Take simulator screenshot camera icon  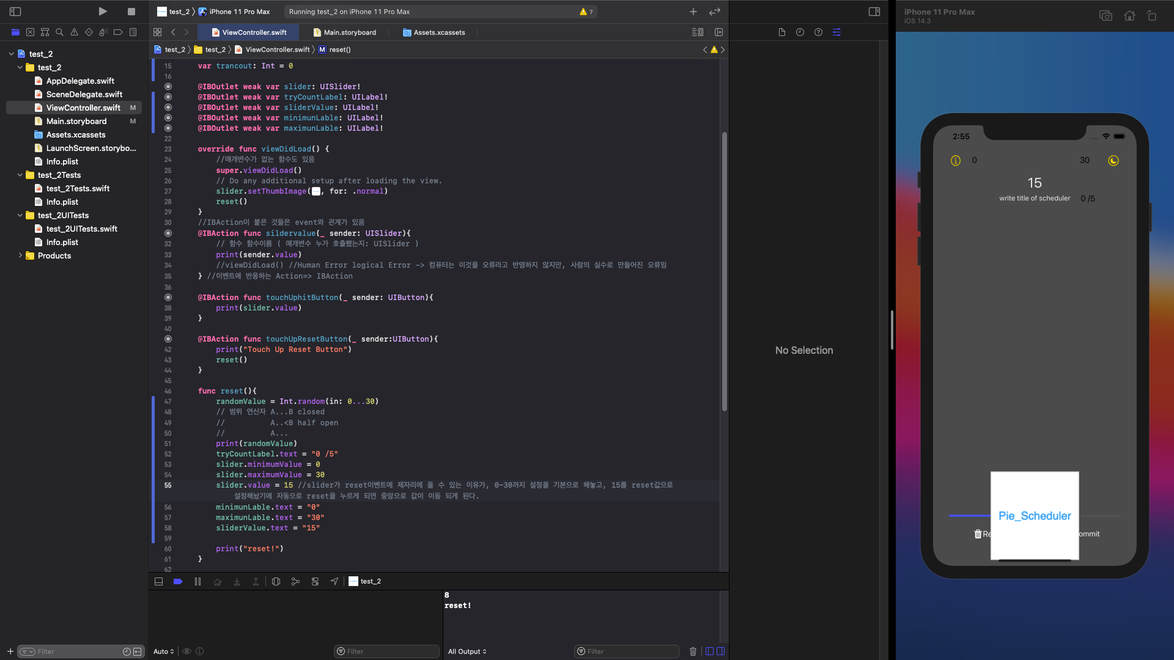point(1106,16)
